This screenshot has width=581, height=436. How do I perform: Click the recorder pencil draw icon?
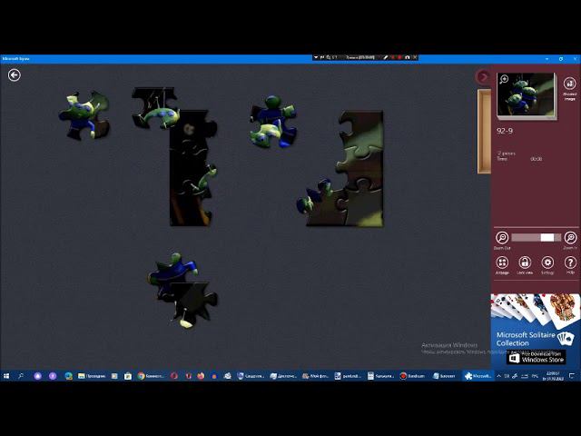pyautogui.click(x=385, y=57)
